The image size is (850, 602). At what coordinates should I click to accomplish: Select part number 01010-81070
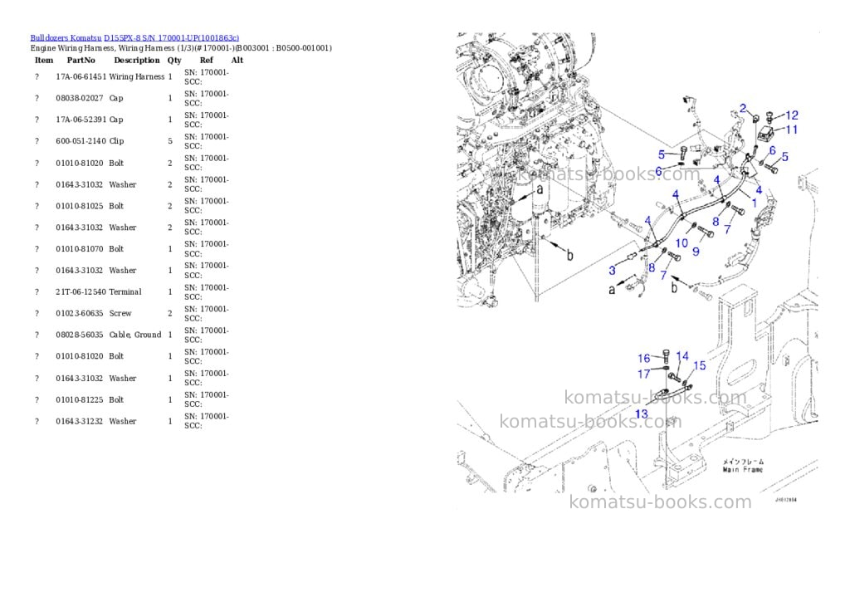click(79, 249)
